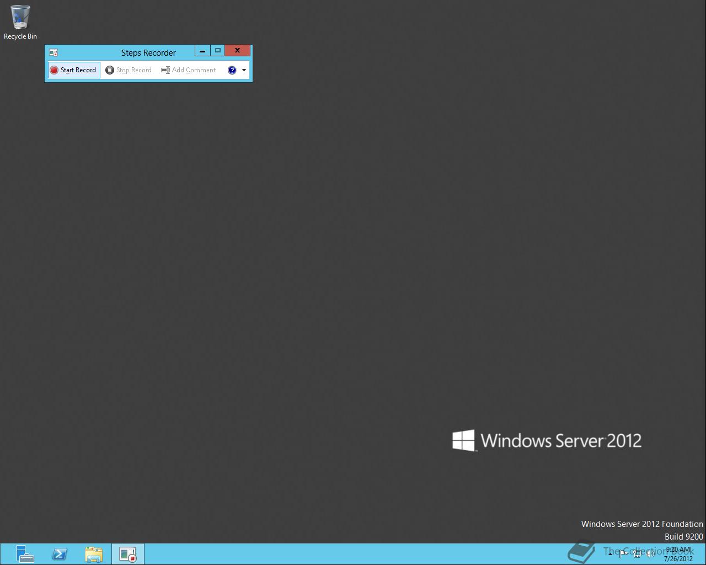This screenshot has width=706, height=565.
Task: Click the Start Record button
Action: click(74, 70)
